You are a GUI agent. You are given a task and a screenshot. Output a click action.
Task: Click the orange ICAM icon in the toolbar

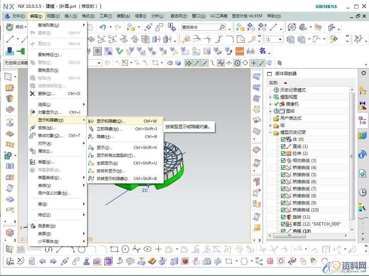[x=239, y=51]
